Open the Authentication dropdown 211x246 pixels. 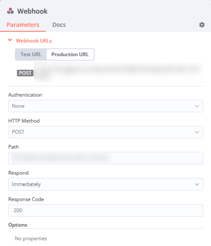coord(105,106)
